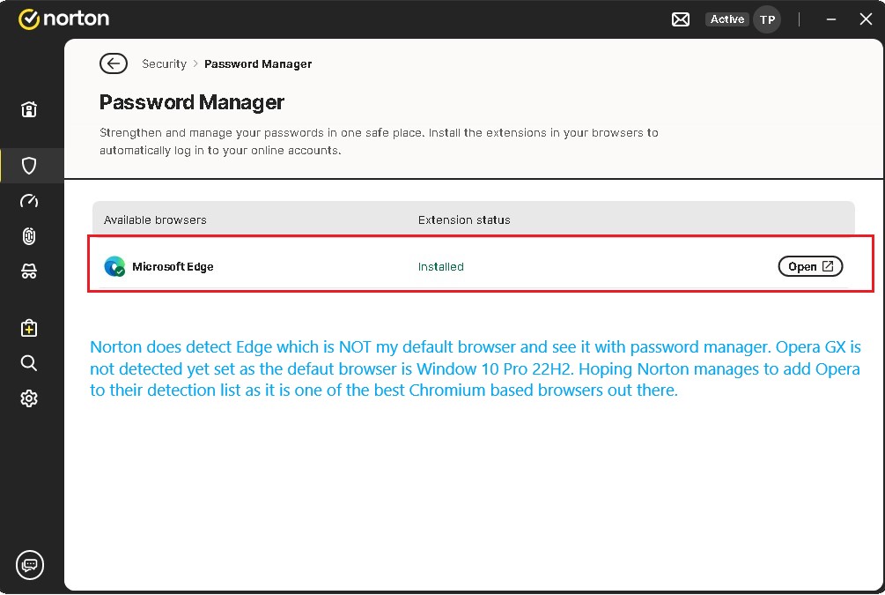Open the Settings gear sidebar icon
This screenshot has width=885, height=595.
[29, 398]
